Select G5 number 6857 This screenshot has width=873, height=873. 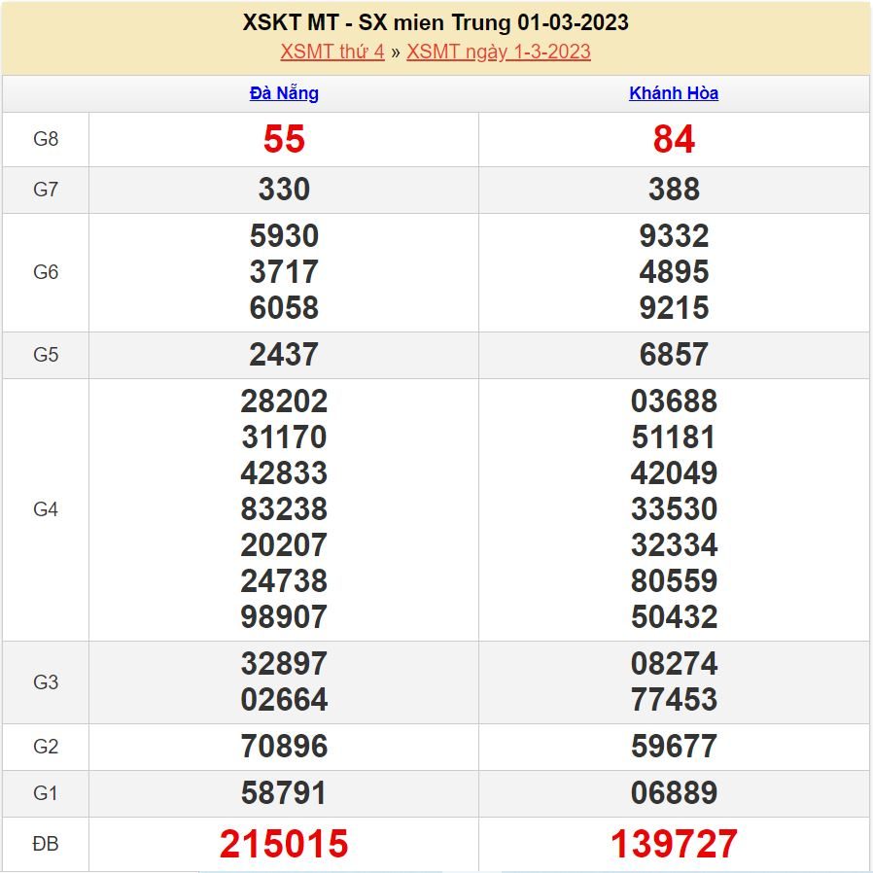674,355
